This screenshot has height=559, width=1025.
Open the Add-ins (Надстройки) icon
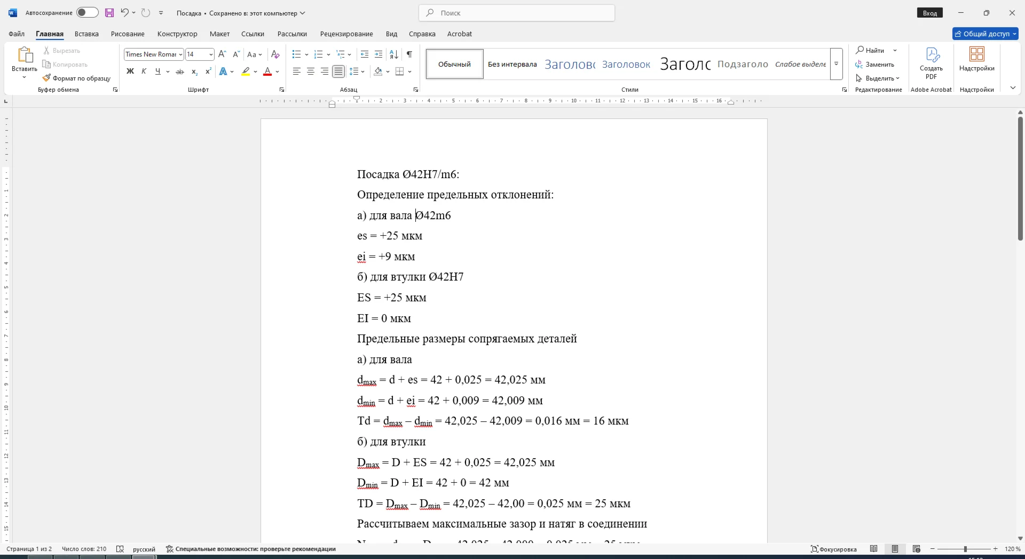point(977,59)
